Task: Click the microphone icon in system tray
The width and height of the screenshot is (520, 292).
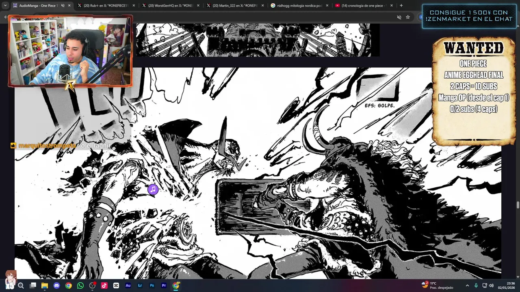Action: click(476, 286)
